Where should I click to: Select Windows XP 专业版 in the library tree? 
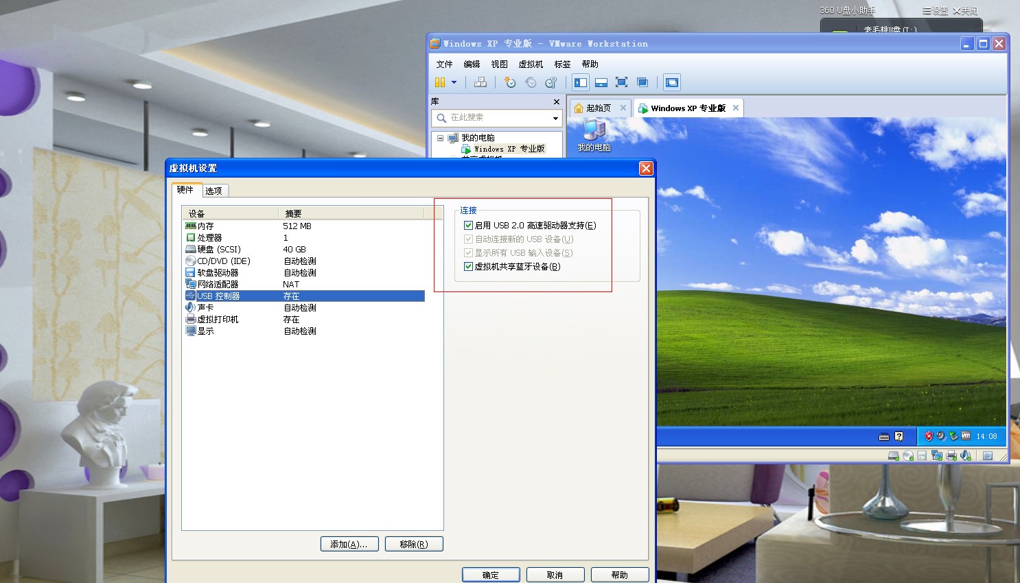pos(509,149)
